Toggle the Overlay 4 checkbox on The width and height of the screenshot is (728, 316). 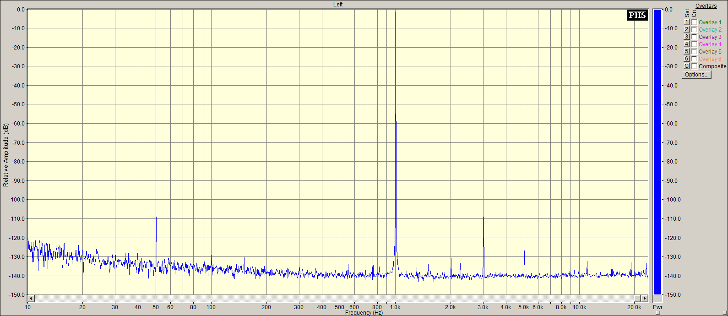[x=694, y=44]
